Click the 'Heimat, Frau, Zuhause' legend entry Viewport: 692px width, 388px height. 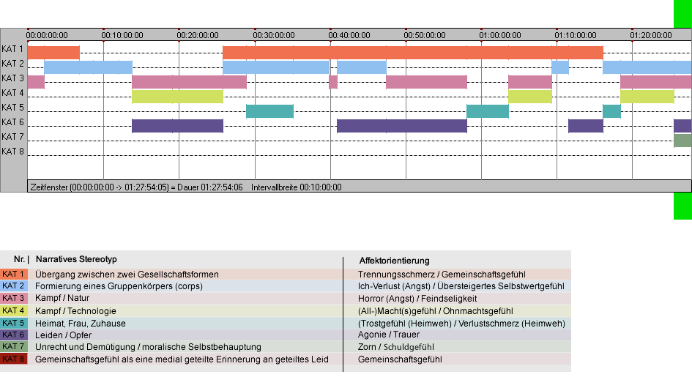coord(81,324)
